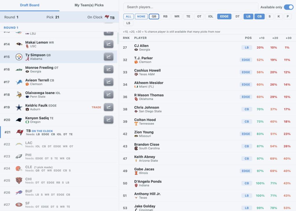Open chart icon for Makai Lemon pick
The image size is (296, 211).
[108, 44]
